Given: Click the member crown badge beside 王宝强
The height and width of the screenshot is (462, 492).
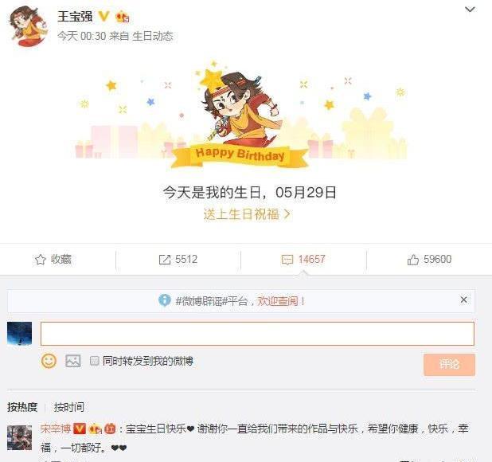Looking at the screenshot, I should 122,17.
